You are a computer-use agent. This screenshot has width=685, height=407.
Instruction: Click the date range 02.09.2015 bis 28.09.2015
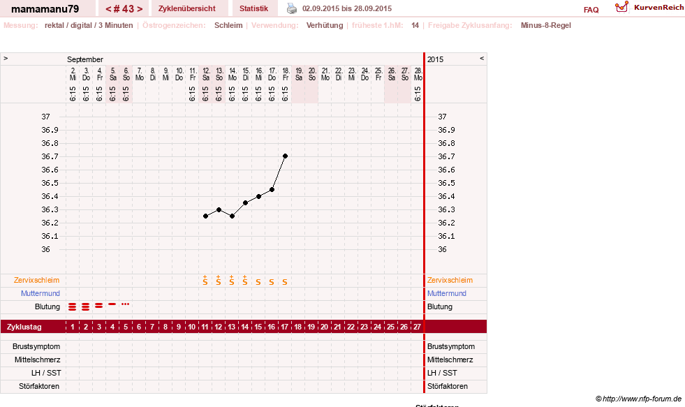[347, 8]
